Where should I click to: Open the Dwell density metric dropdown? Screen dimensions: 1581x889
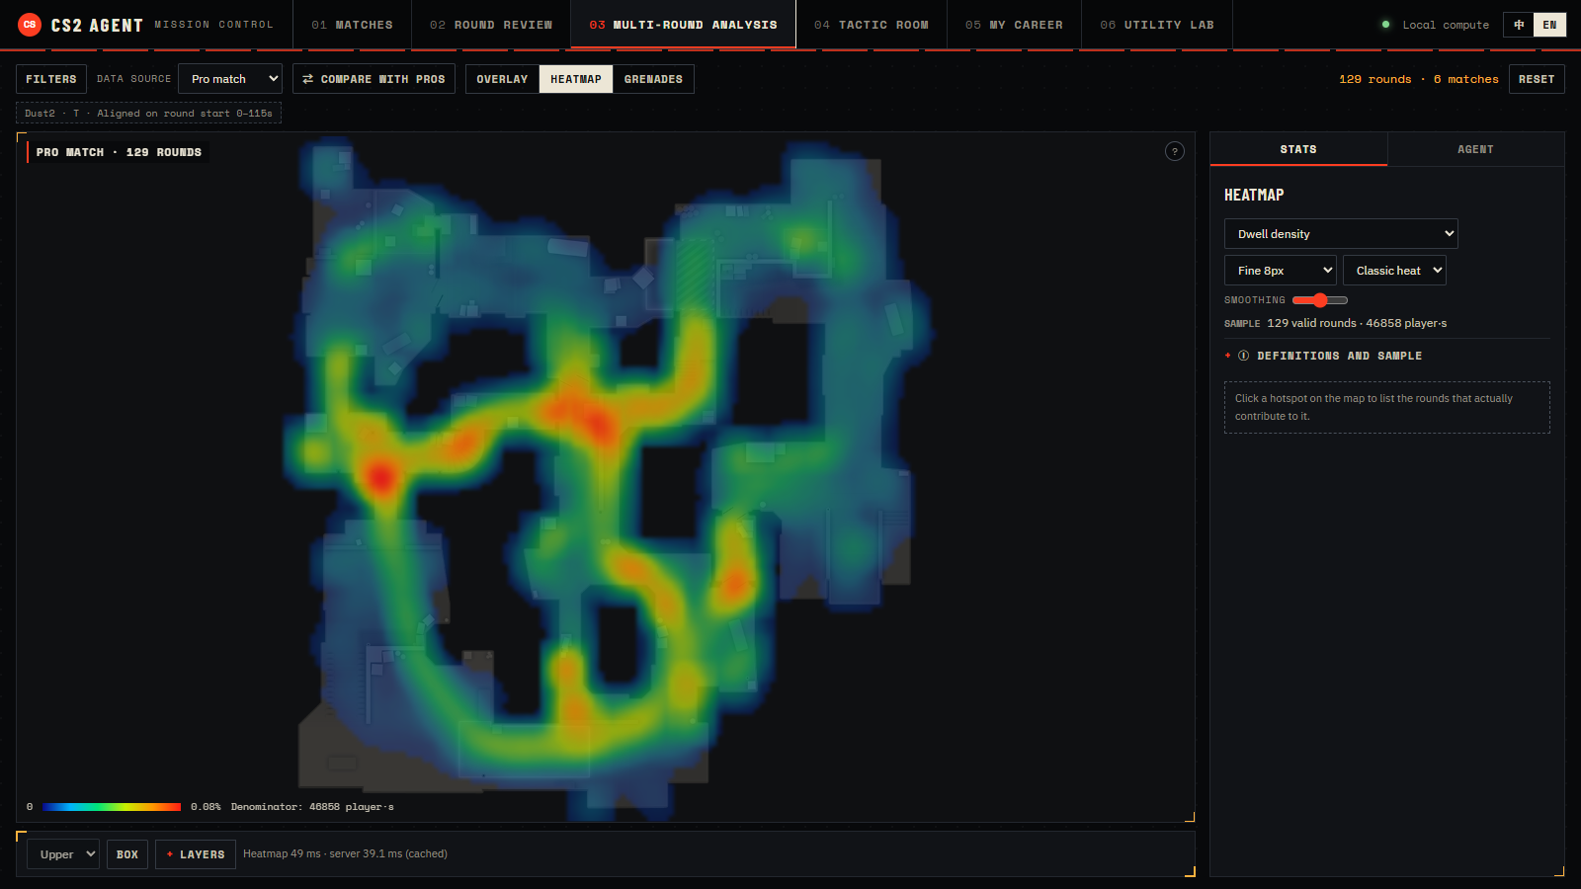point(1341,234)
